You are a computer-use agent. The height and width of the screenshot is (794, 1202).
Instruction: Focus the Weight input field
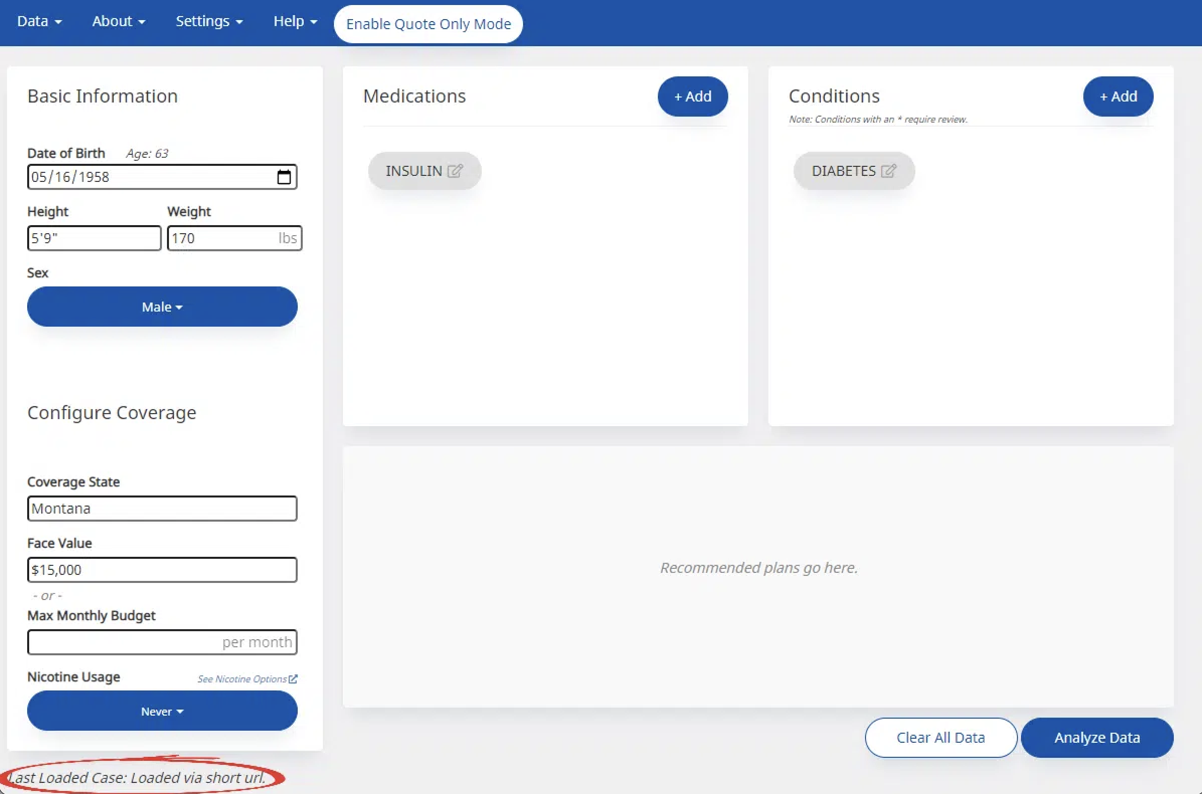click(223, 238)
